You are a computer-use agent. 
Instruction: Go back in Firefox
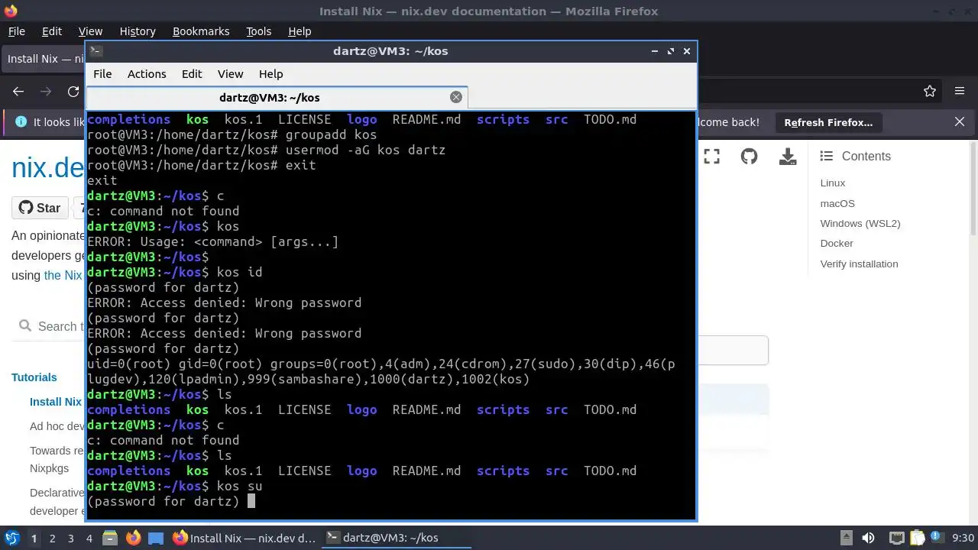tap(18, 91)
